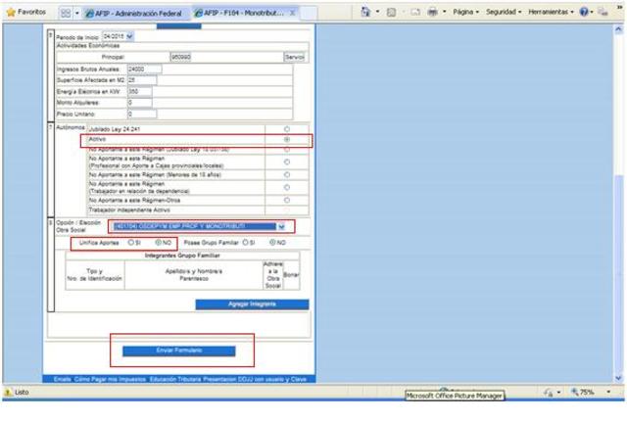Click the Listo status warning icon

click(x=8, y=393)
